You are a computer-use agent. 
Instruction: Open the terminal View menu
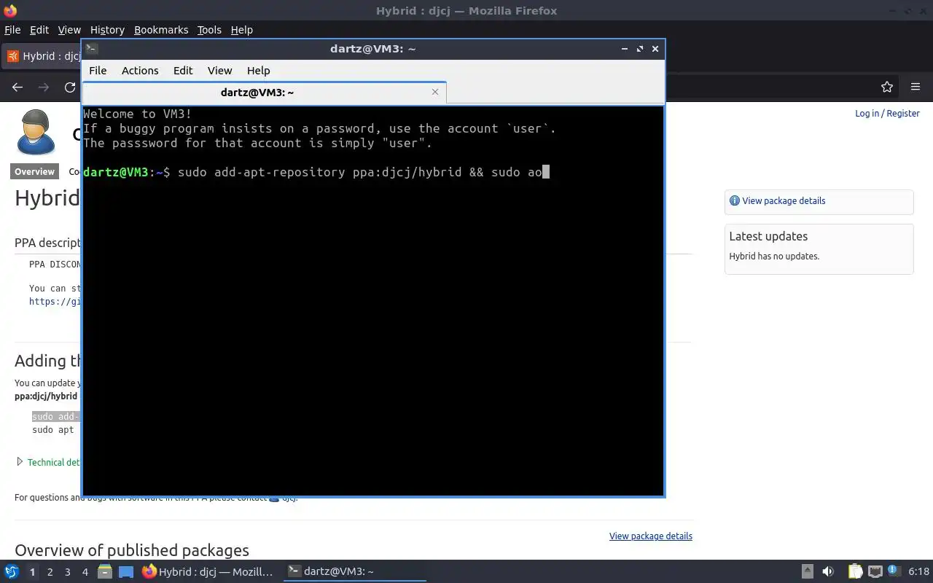pyautogui.click(x=219, y=71)
